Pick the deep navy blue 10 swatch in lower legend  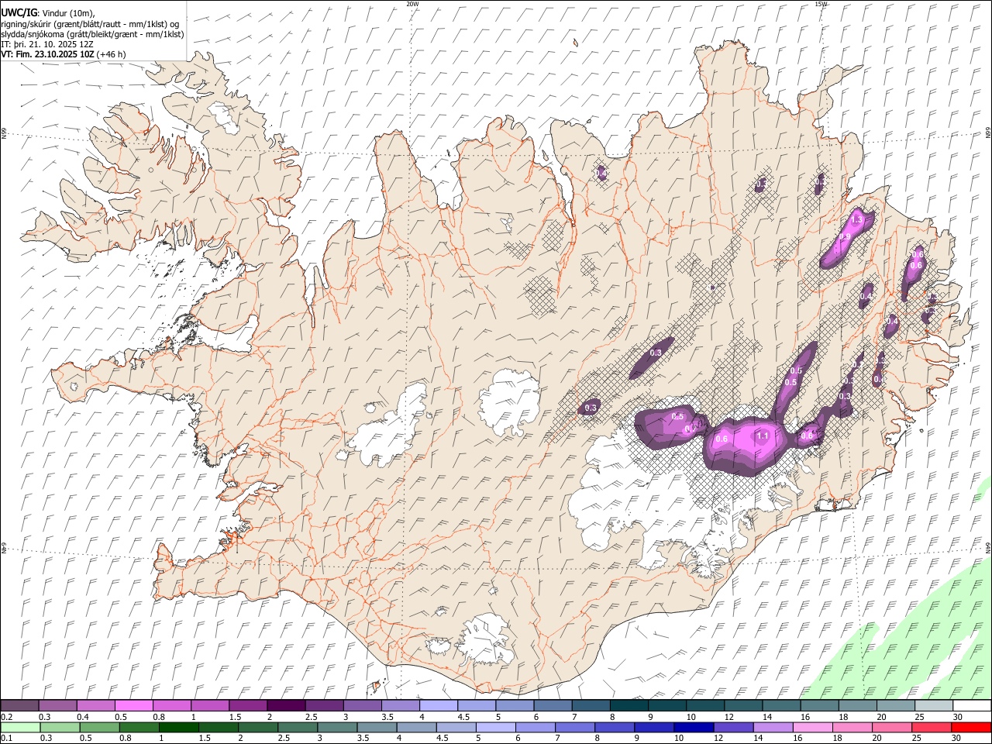(x=694, y=727)
